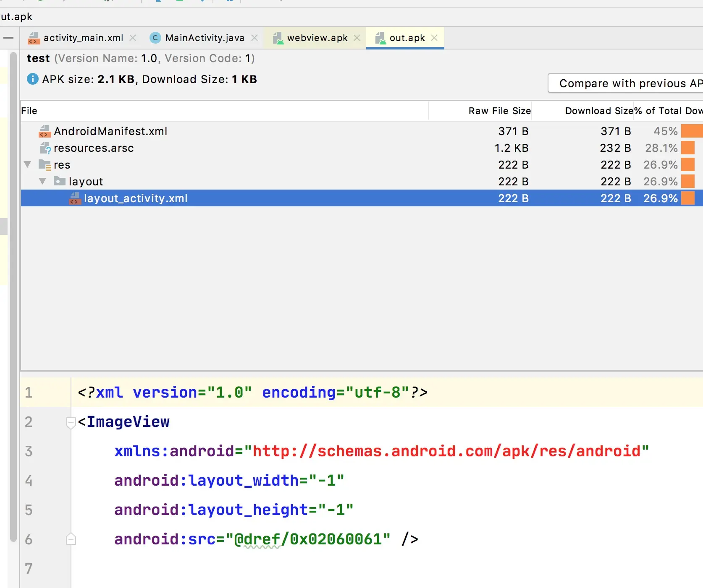Click the layout_activity.xml file icon

(x=75, y=198)
